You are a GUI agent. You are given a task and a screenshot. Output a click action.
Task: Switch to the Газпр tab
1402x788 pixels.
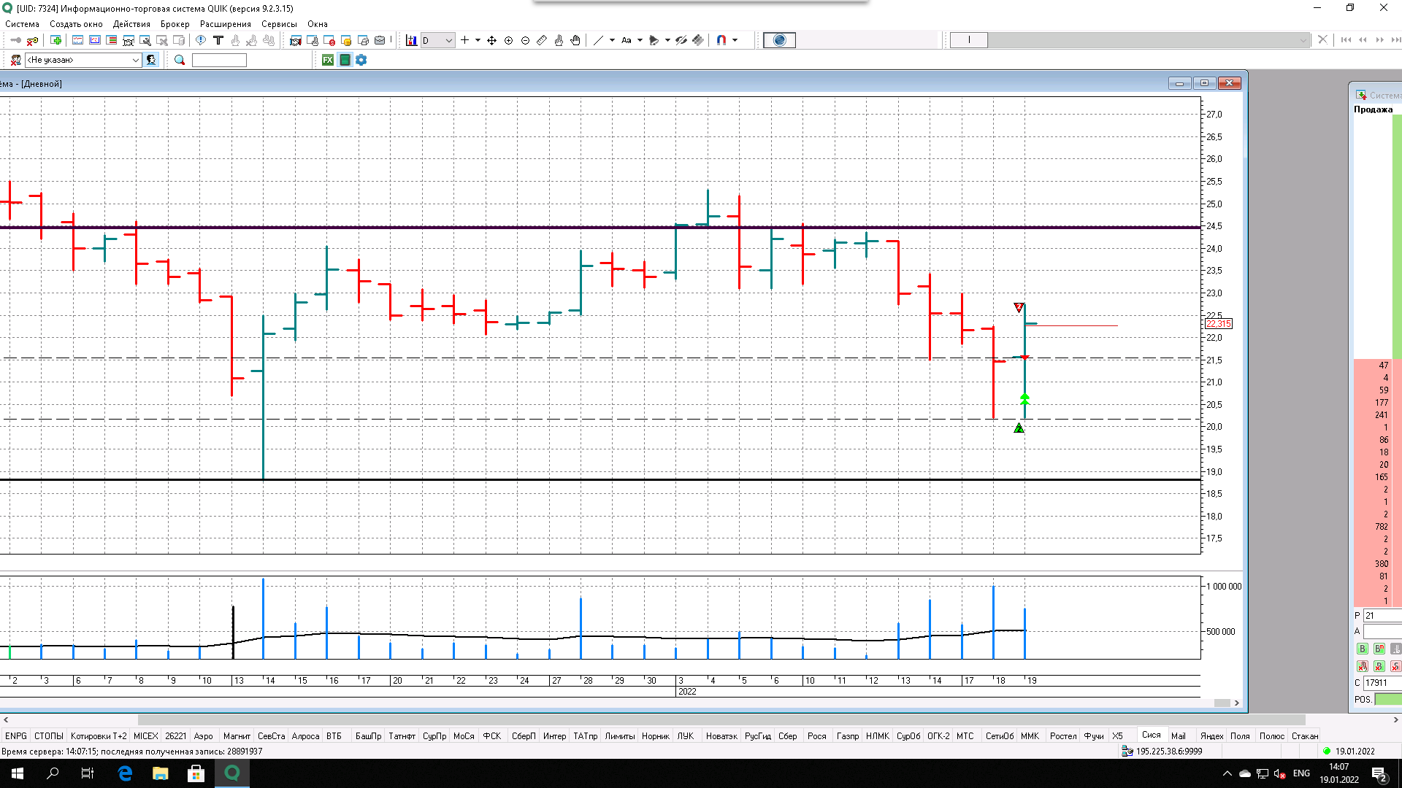point(847,736)
